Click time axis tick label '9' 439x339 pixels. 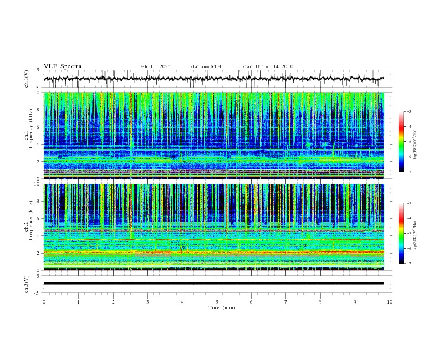coord(355,302)
